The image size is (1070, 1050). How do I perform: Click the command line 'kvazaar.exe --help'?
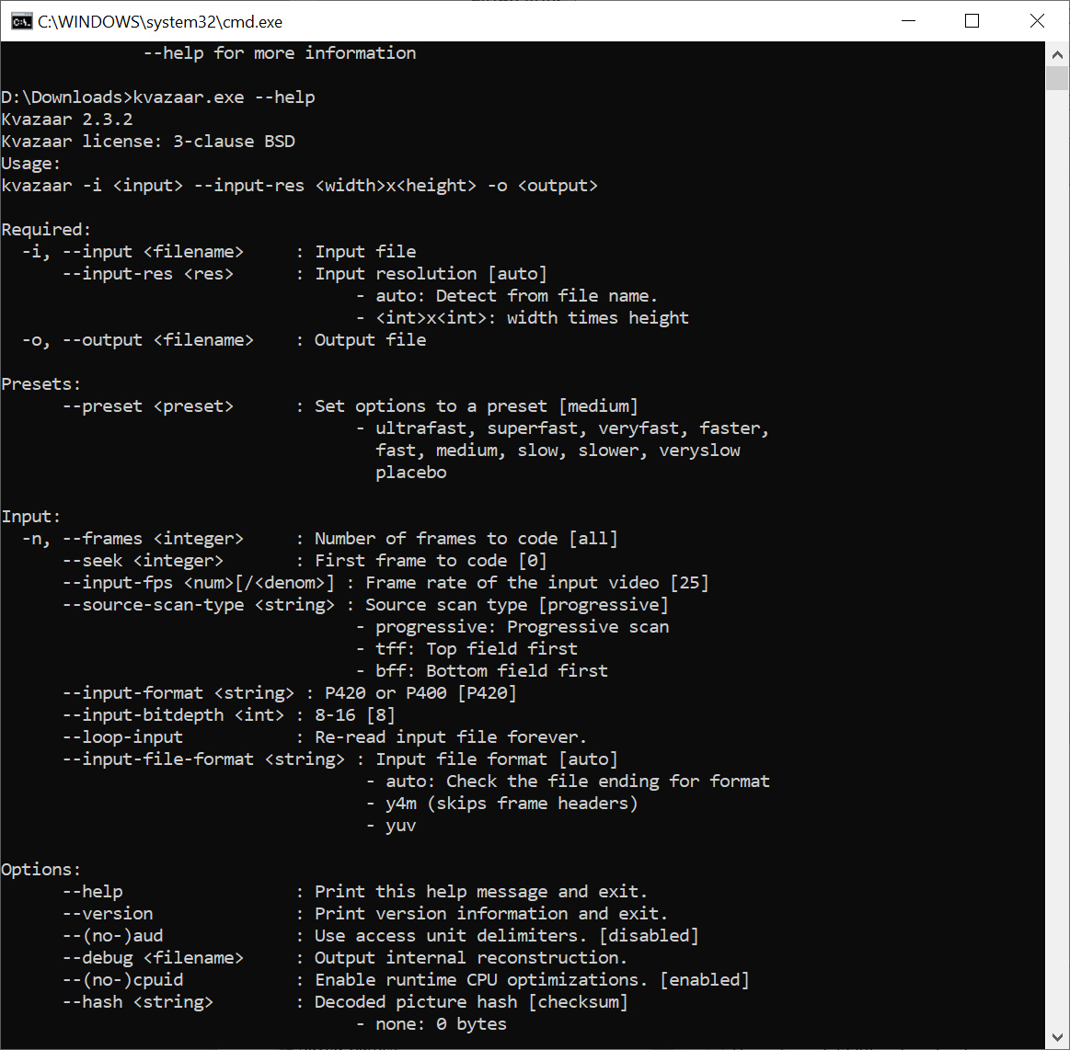click(x=224, y=97)
